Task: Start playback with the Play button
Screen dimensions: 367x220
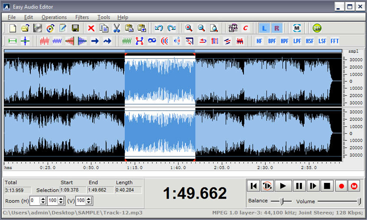Action: pos(283,186)
